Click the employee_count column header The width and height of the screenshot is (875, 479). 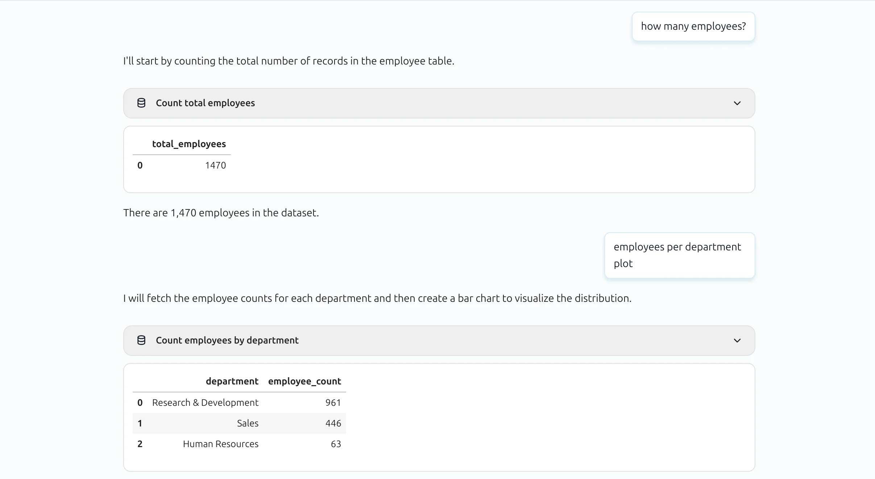pyautogui.click(x=304, y=381)
